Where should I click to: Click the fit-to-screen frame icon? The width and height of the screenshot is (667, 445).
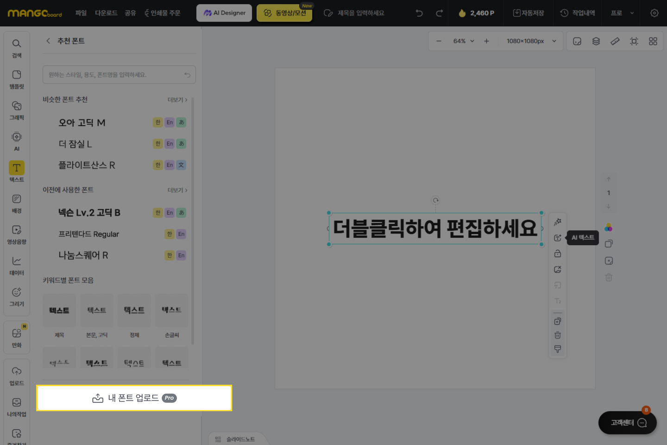(x=634, y=41)
